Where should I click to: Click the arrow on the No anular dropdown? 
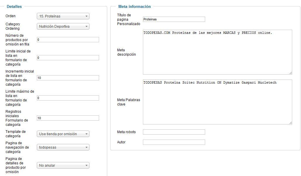(x=87, y=165)
